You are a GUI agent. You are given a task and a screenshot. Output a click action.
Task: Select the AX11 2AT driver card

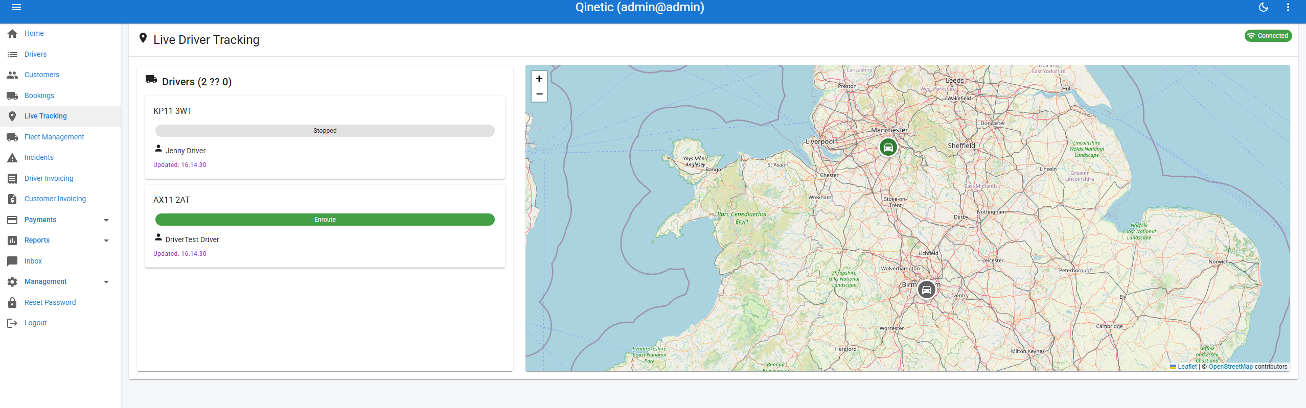pyautogui.click(x=325, y=226)
